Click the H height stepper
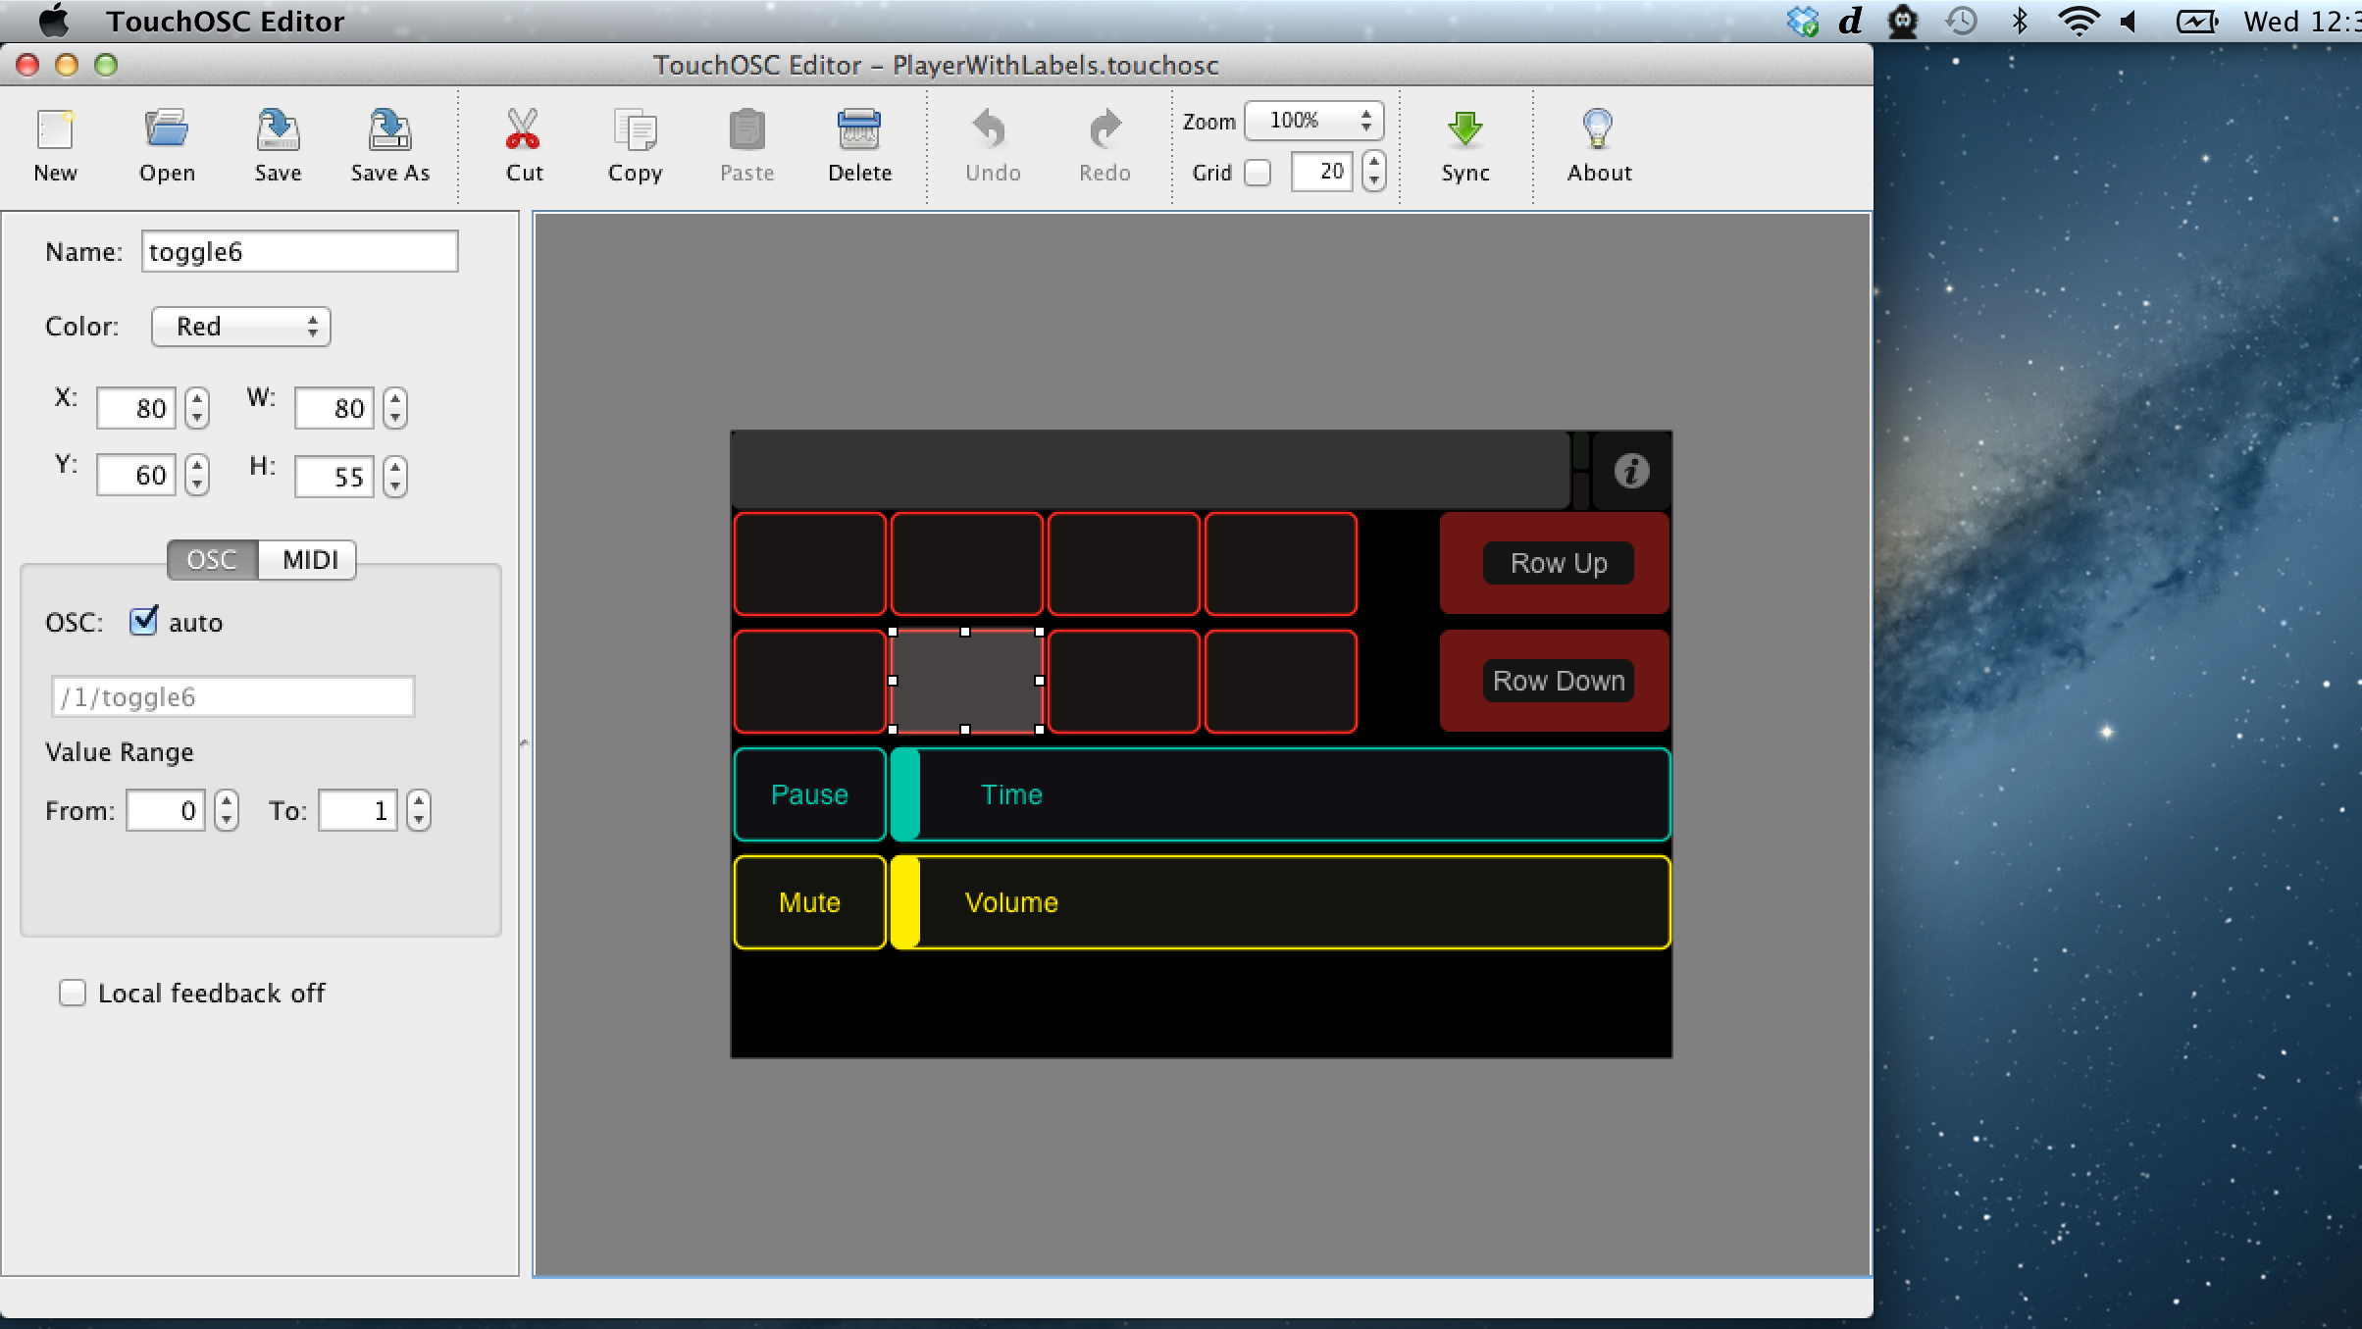 click(395, 477)
